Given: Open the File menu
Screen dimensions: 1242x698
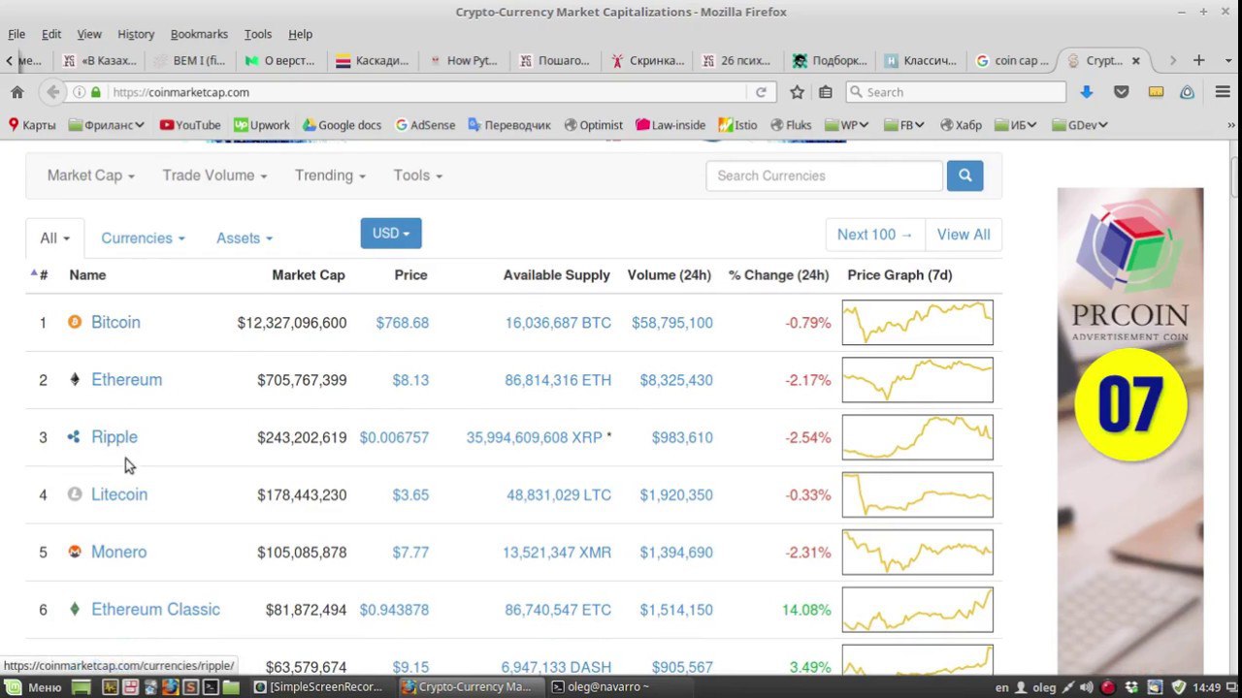Looking at the screenshot, I should coord(16,34).
